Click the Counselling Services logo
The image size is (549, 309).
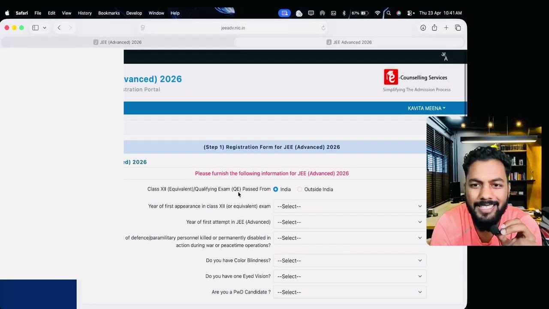(x=415, y=77)
